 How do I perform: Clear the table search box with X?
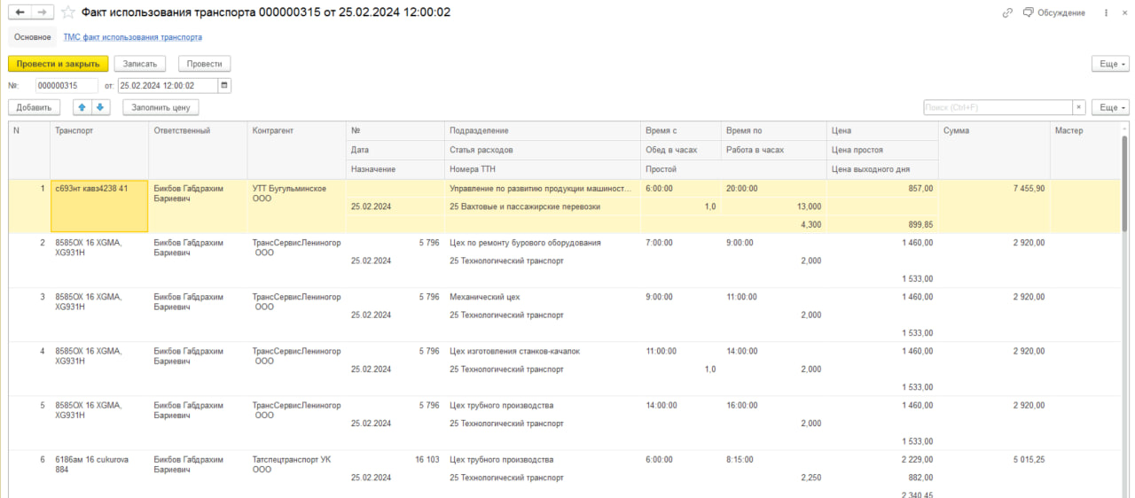[x=1079, y=107]
